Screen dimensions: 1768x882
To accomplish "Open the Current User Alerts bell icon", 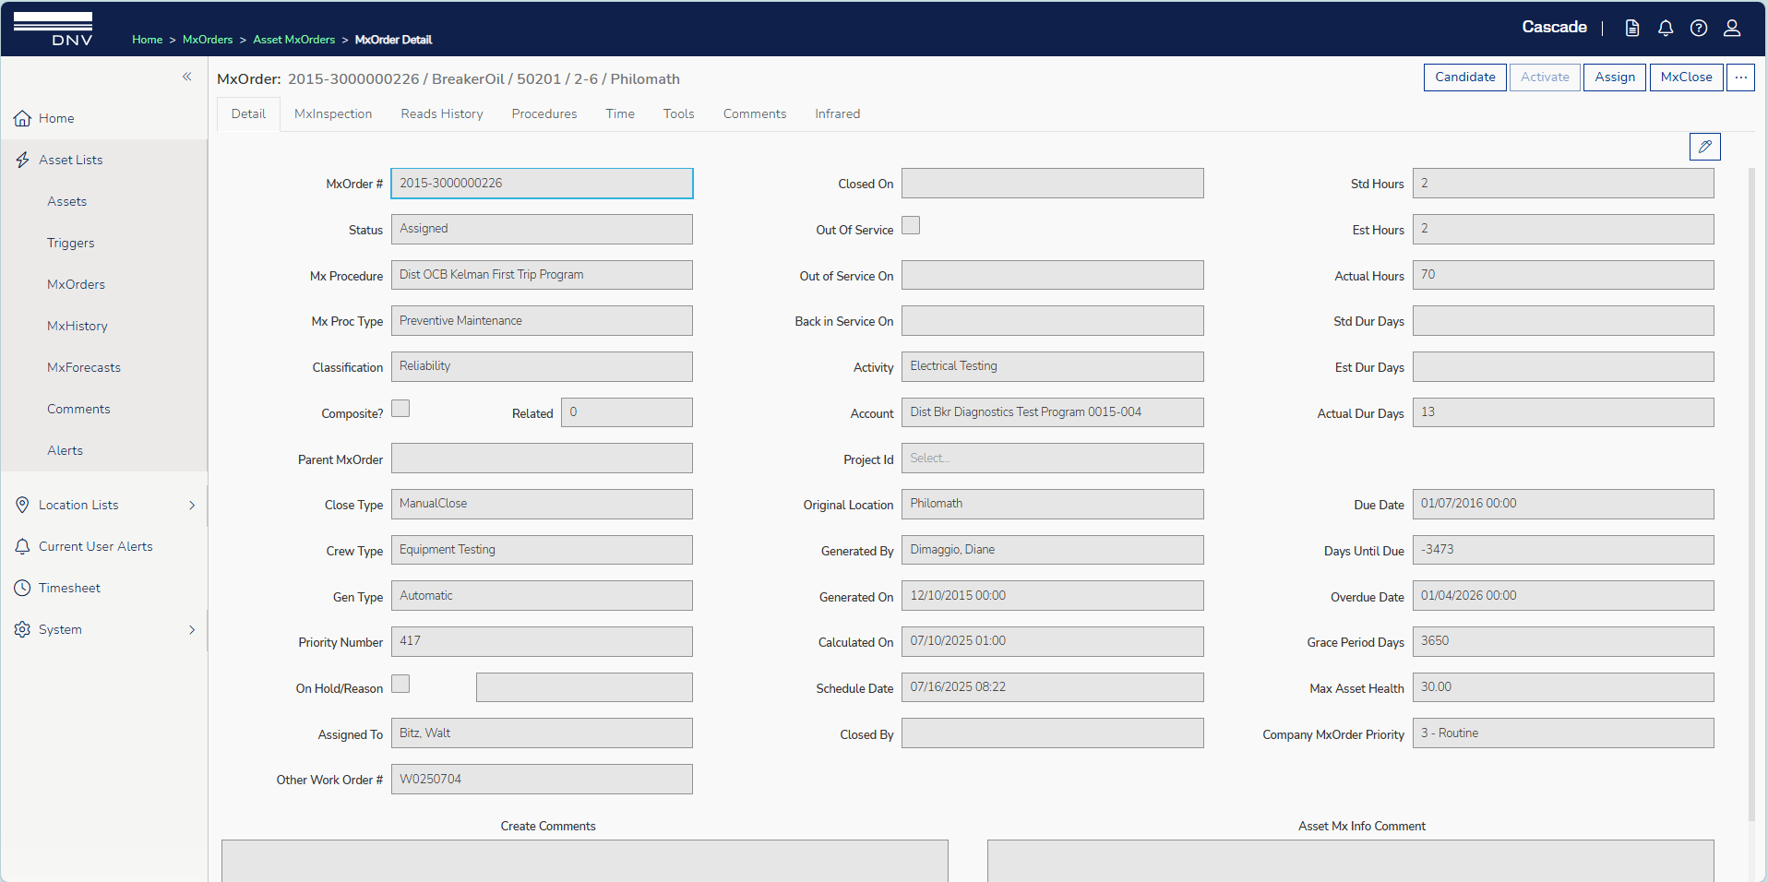I will [x=22, y=545].
